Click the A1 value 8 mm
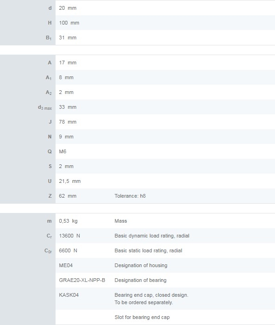The width and height of the screenshot is (275, 325). coord(66,77)
